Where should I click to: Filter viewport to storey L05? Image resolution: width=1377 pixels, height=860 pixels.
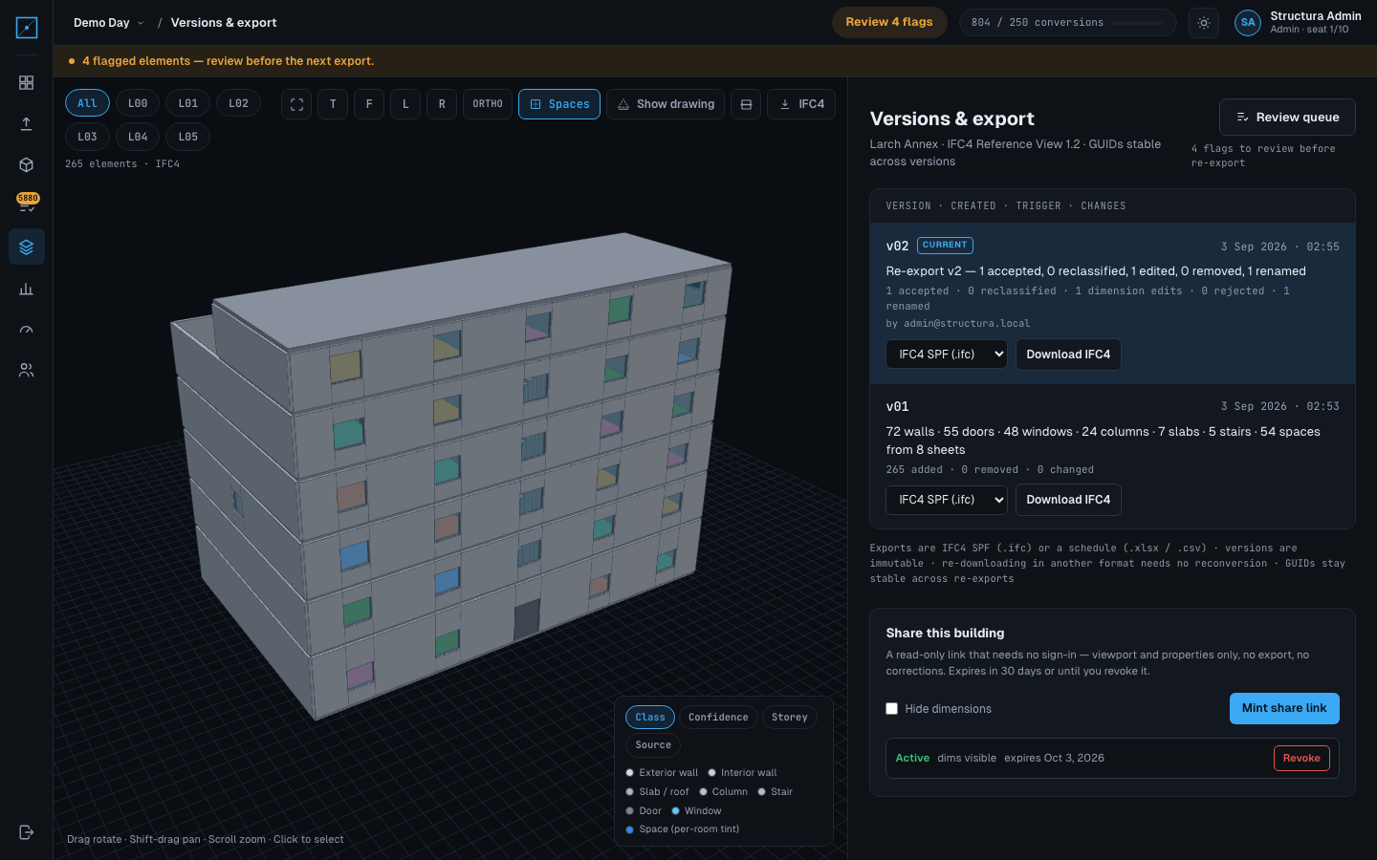click(x=188, y=137)
